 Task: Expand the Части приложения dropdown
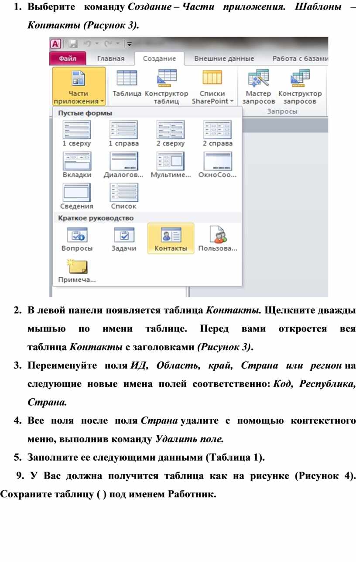[79, 87]
